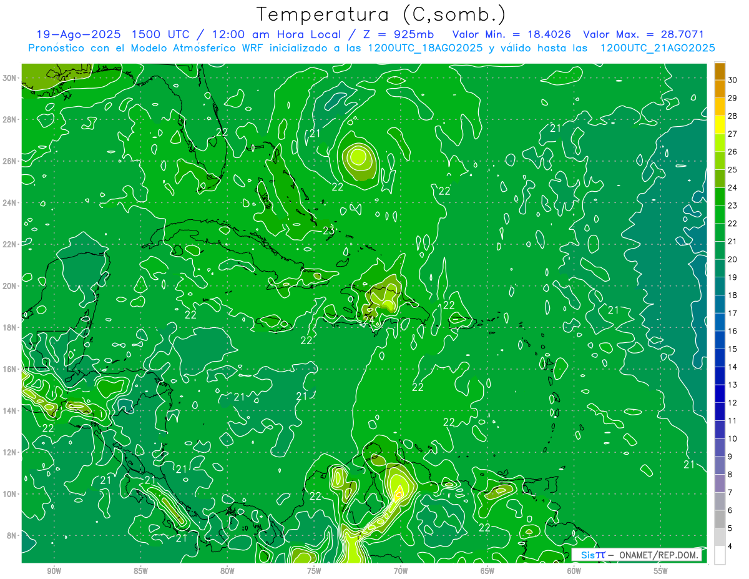This screenshot has height=579, width=749.
Task: Click the "24" contour label on the map
Action: [369, 320]
